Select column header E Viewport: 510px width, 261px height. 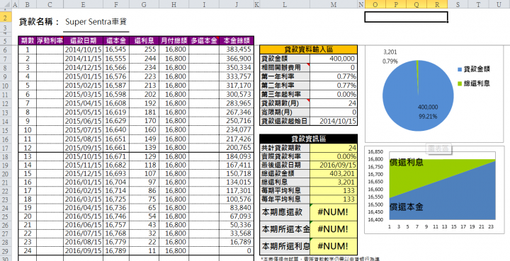pyautogui.click(x=84, y=4)
